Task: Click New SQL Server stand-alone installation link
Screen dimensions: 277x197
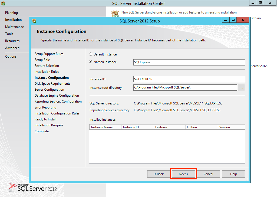Action: click(x=179, y=12)
